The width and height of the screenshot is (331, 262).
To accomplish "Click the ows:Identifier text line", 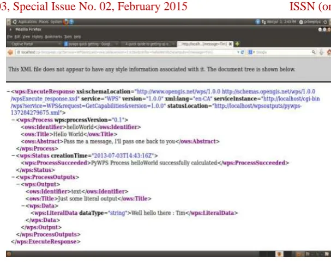I will pyautogui.click(x=77, y=191).
